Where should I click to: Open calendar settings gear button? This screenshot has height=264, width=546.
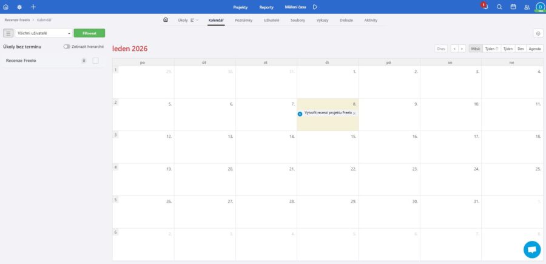point(538,33)
